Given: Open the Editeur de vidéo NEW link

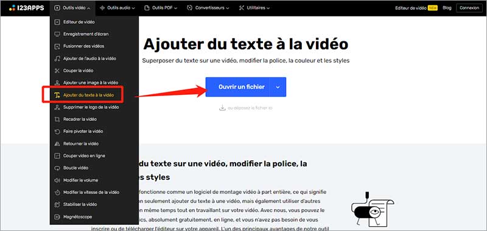Looking at the screenshot, I should (416, 8).
